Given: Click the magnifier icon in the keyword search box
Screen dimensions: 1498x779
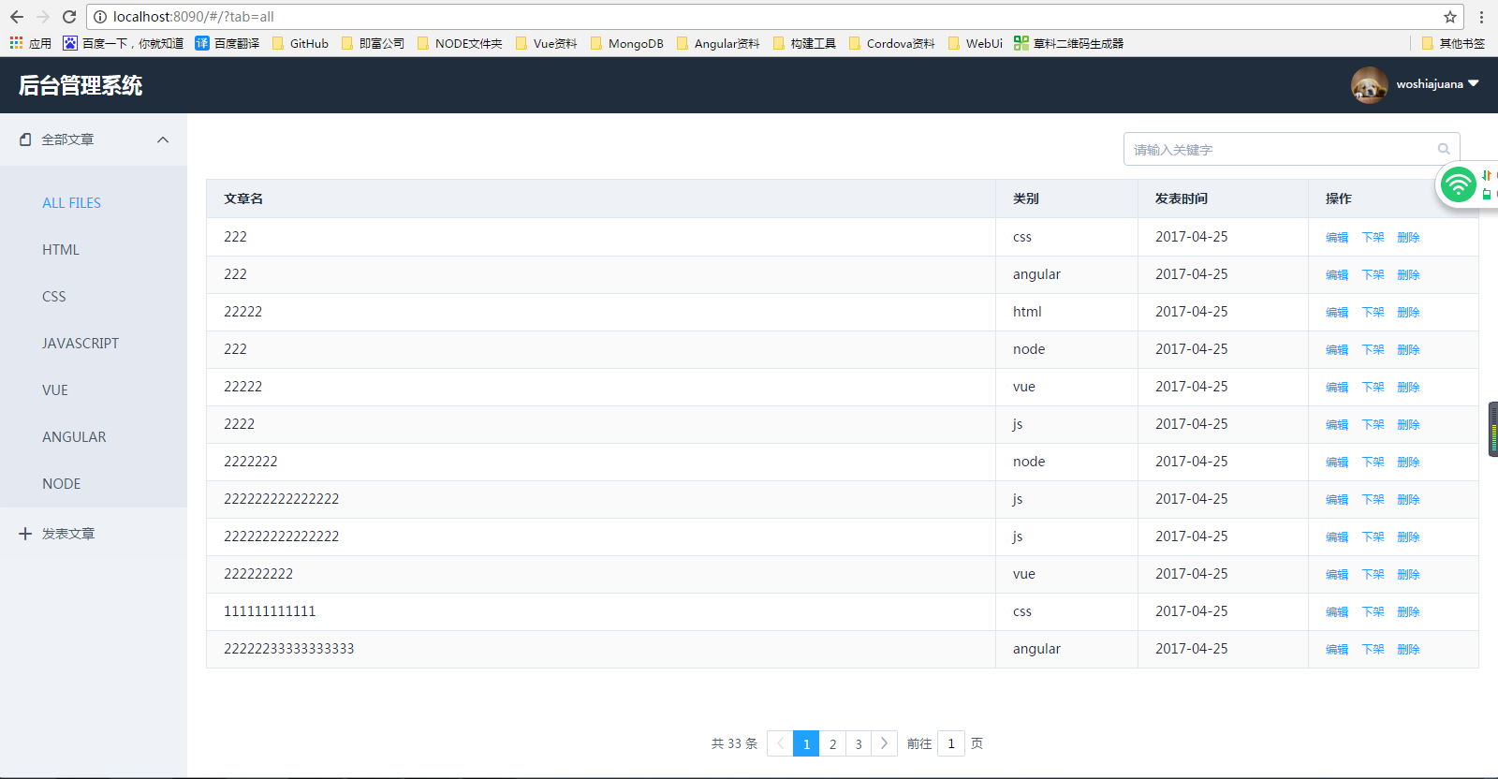Looking at the screenshot, I should point(1444,149).
